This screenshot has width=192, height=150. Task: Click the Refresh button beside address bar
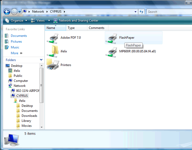[x=141, y=12]
